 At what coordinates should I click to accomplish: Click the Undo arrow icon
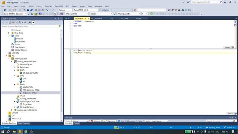pos(47,10)
